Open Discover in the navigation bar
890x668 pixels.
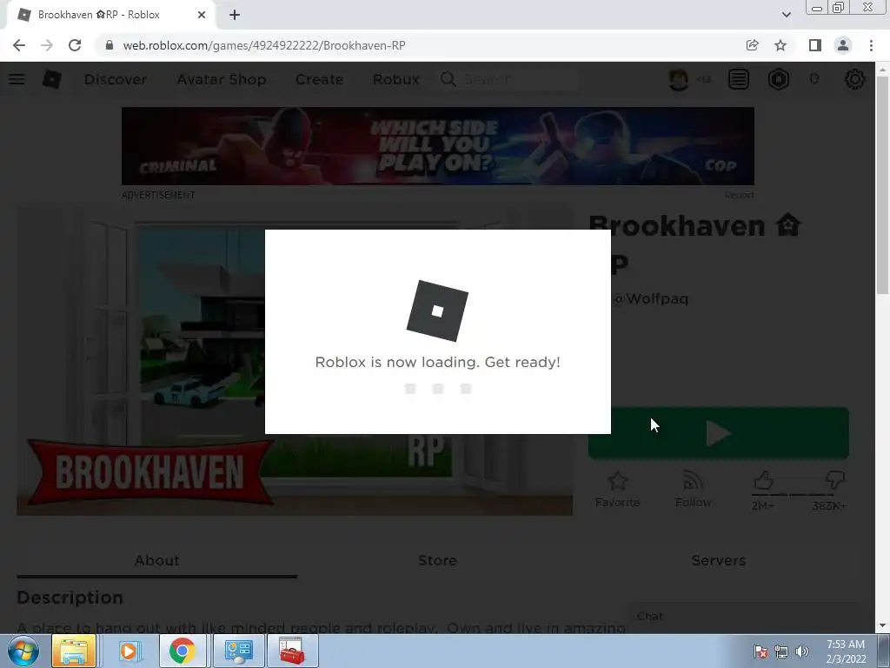click(x=116, y=79)
